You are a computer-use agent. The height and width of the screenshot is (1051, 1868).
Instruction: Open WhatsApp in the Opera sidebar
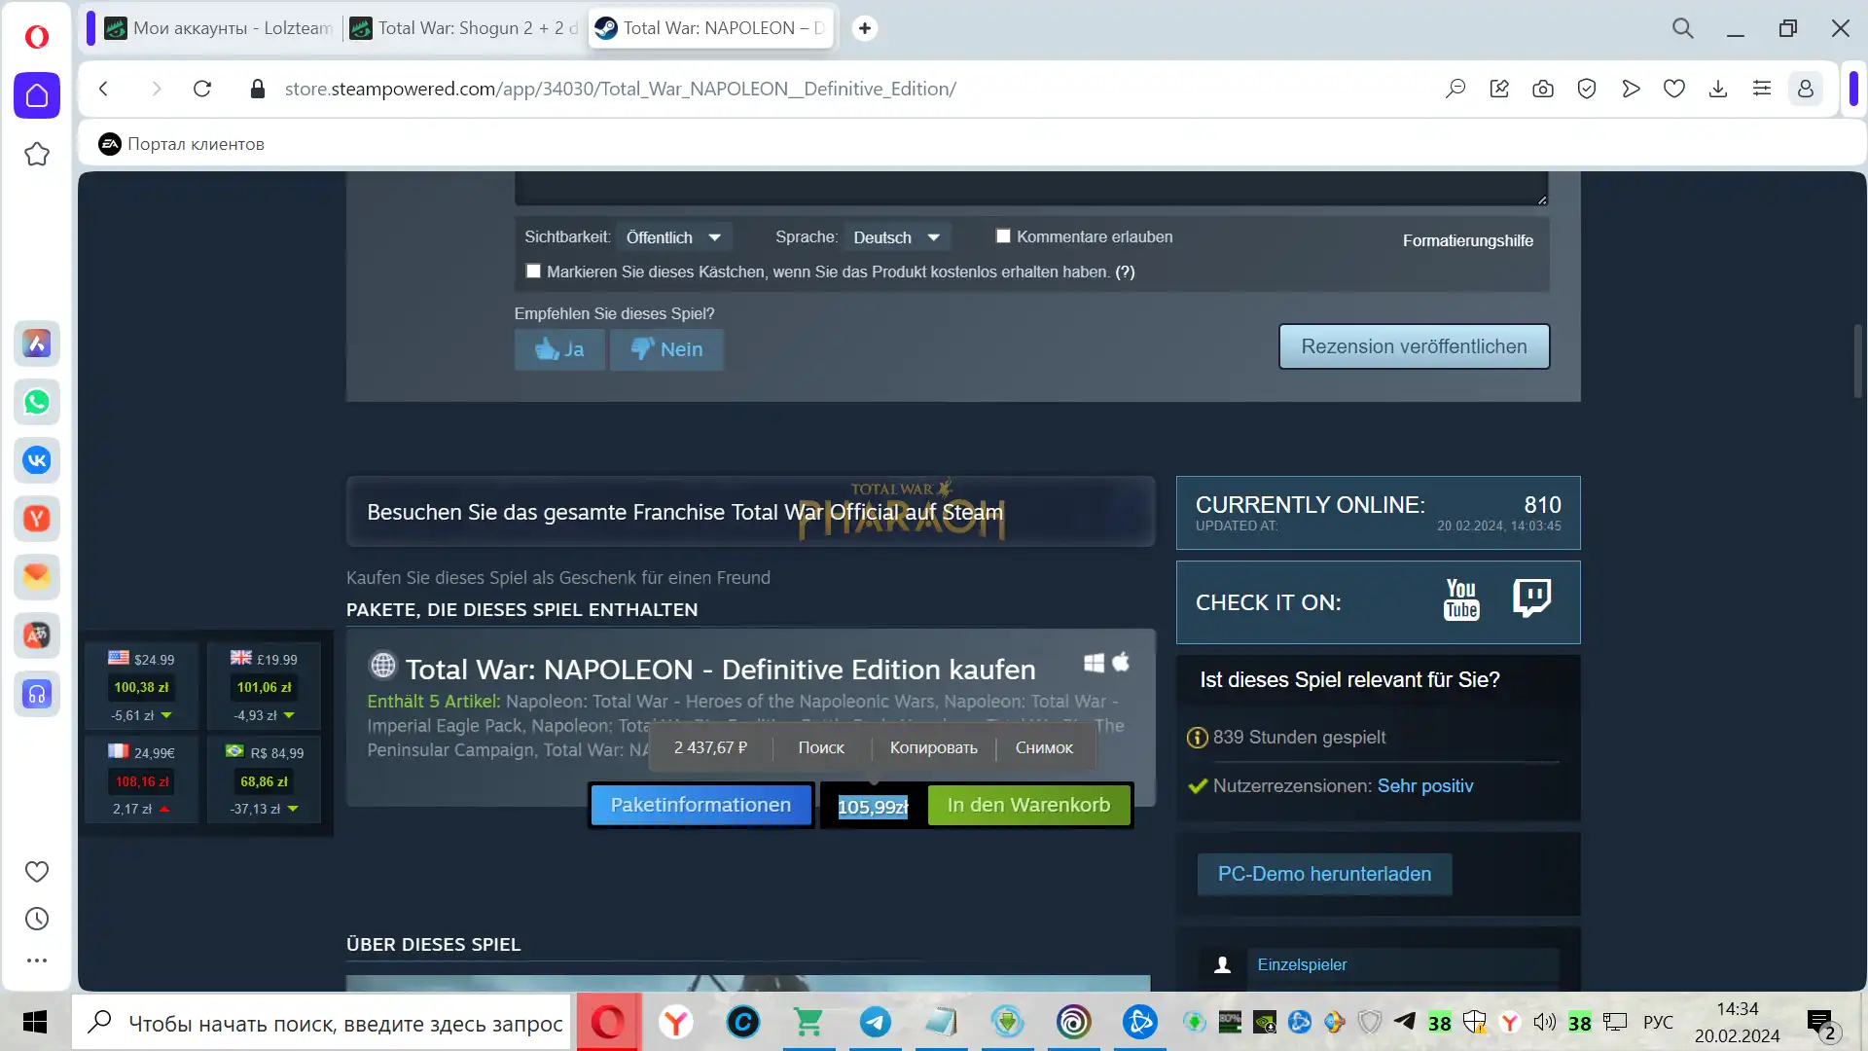(37, 402)
